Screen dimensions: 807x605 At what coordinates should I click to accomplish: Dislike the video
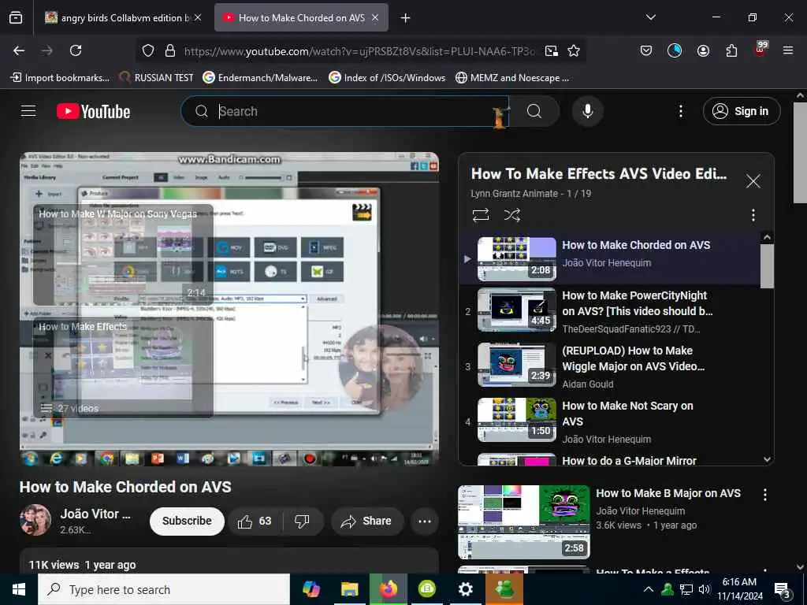click(x=302, y=521)
